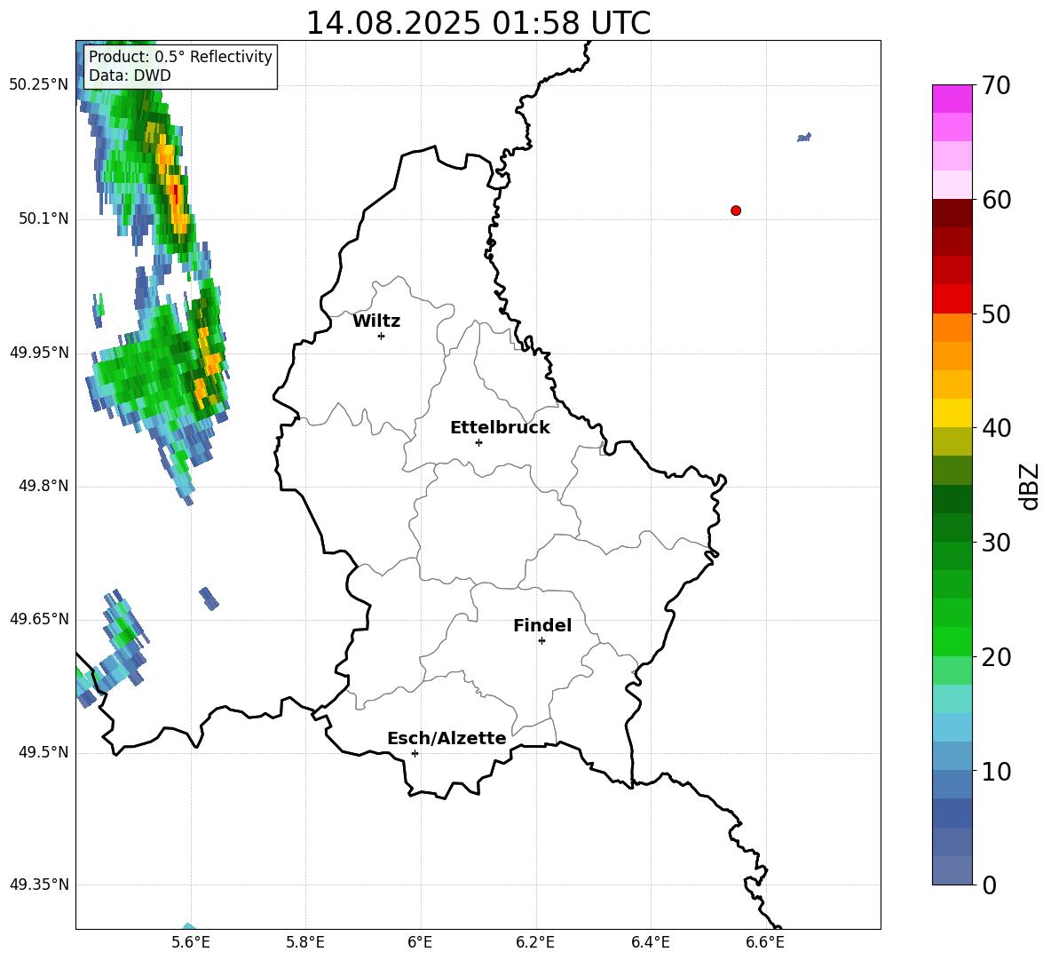Click the 6.2°E longitude label

(x=535, y=942)
